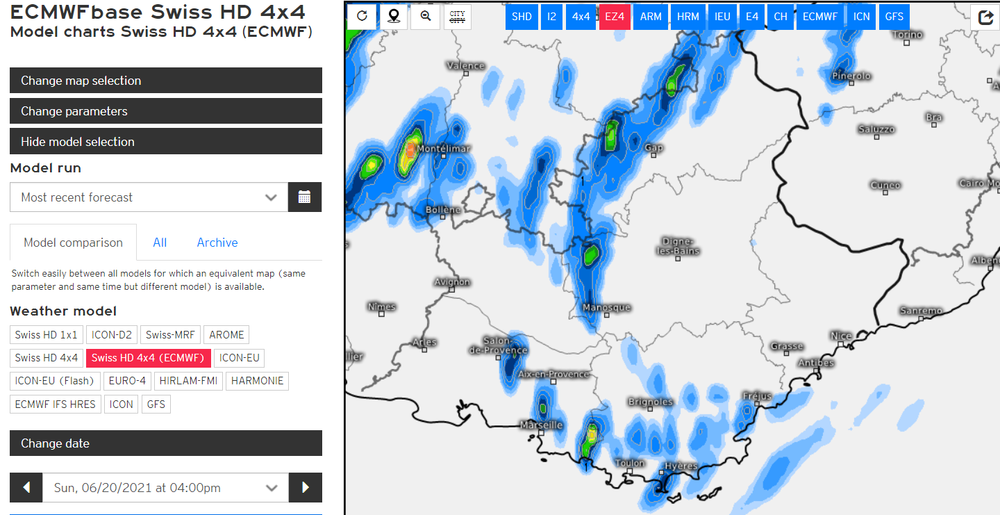Click the location pin icon
The width and height of the screenshot is (1000, 515).
[394, 16]
